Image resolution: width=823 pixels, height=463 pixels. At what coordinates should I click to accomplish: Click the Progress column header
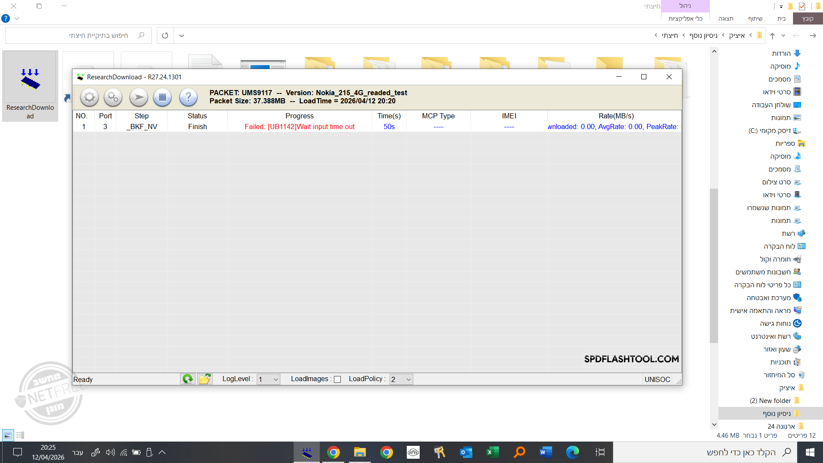(x=299, y=116)
